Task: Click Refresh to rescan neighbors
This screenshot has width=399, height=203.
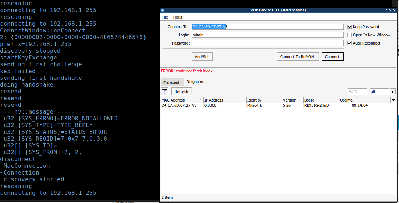Action: tap(181, 92)
